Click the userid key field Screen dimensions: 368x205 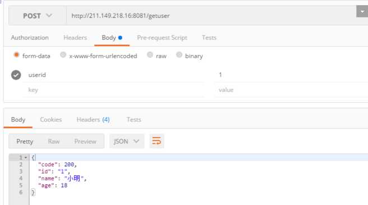click(114, 75)
